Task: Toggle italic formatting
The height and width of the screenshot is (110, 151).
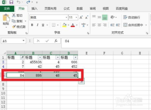Action: coord(37,25)
